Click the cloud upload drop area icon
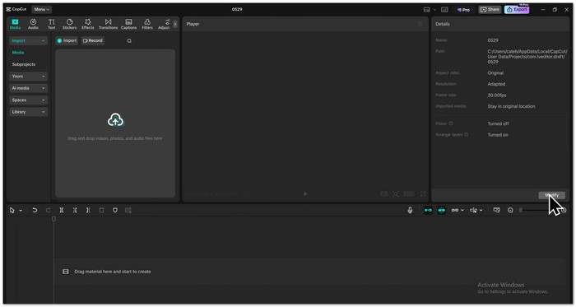Screen dimensions: 576x307 [x=116, y=120]
